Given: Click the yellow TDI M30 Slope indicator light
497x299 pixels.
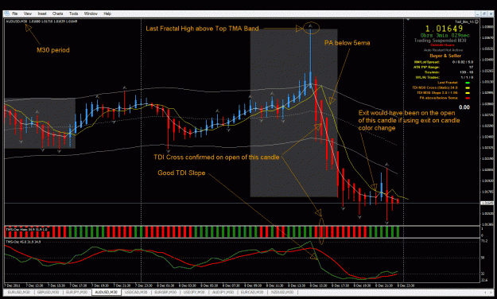Looking at the screenshot, I should [468, 93].
